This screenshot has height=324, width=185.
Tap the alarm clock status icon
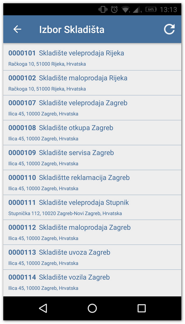[x=114, y=9]
